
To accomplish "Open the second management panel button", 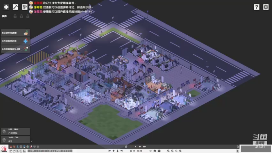I will pyautogui.click(x=14, y=151).
